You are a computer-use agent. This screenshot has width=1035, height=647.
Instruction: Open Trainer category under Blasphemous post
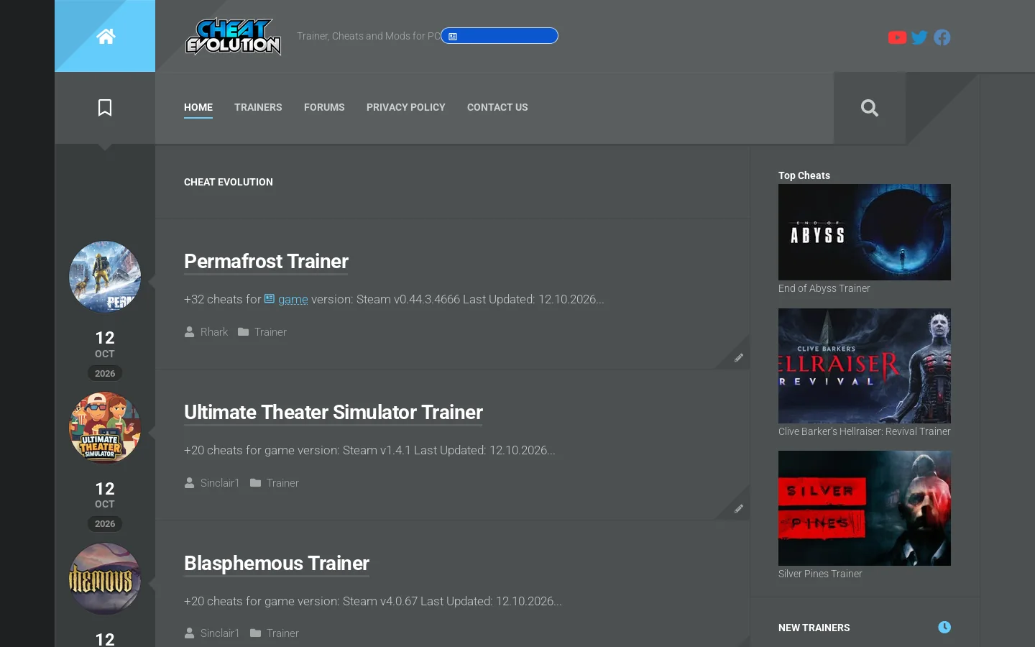[282, 633]
